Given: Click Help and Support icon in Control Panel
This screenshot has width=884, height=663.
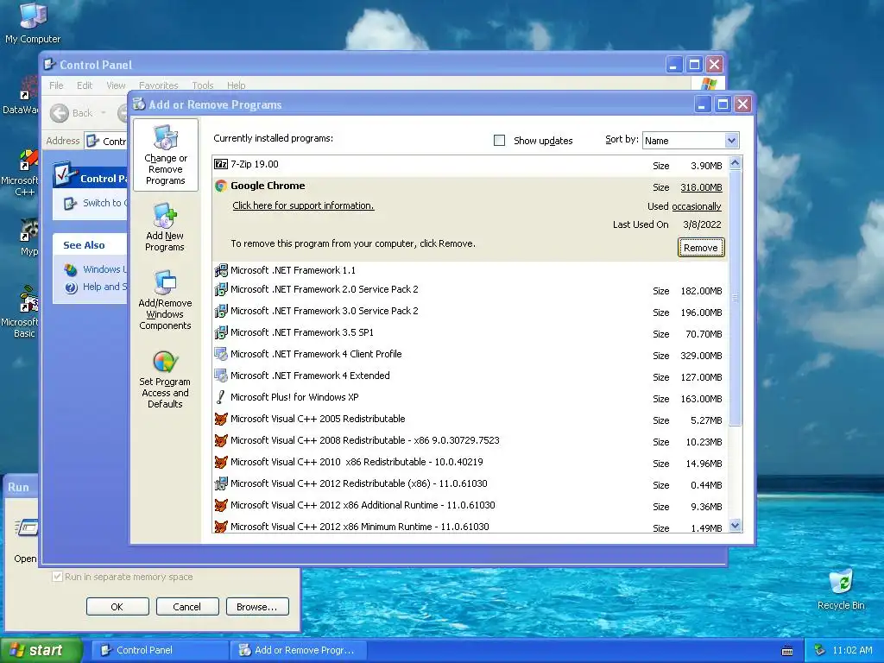Looking at the screenshot, I should click(x=71, y=287).
